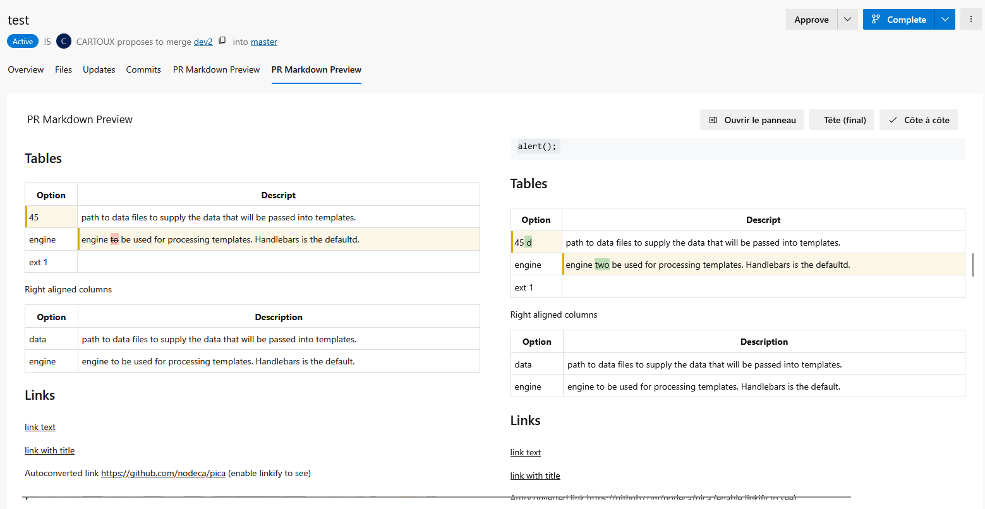The image size is (985, 509).
Task: Expand the Complete options dropdown arrow
Action: (x=945, y=19)
